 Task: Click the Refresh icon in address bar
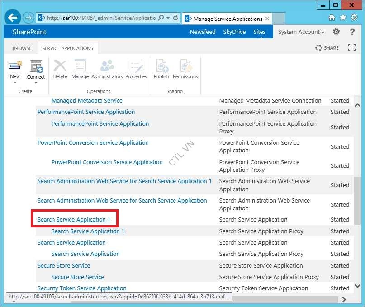[x=175, y=18]
